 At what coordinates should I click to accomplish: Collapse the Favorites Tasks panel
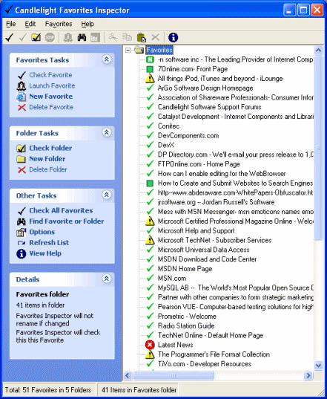pyautogui.click(x=107, y=59)
